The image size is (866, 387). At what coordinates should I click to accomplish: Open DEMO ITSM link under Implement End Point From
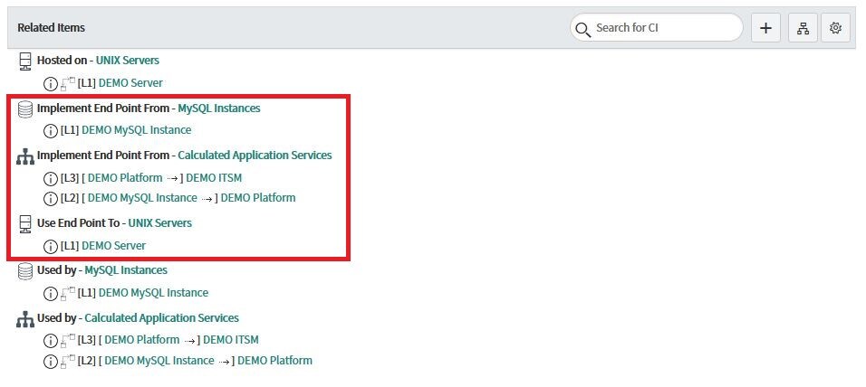215,178
